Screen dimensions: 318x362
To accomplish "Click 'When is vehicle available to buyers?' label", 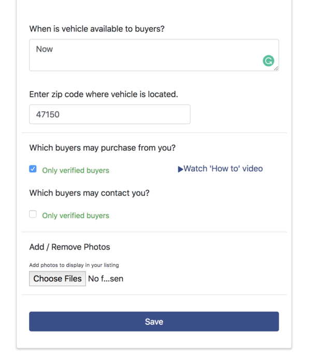I will 97,29.
